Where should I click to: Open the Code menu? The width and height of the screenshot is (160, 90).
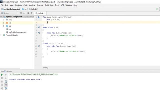click(25, 5)
